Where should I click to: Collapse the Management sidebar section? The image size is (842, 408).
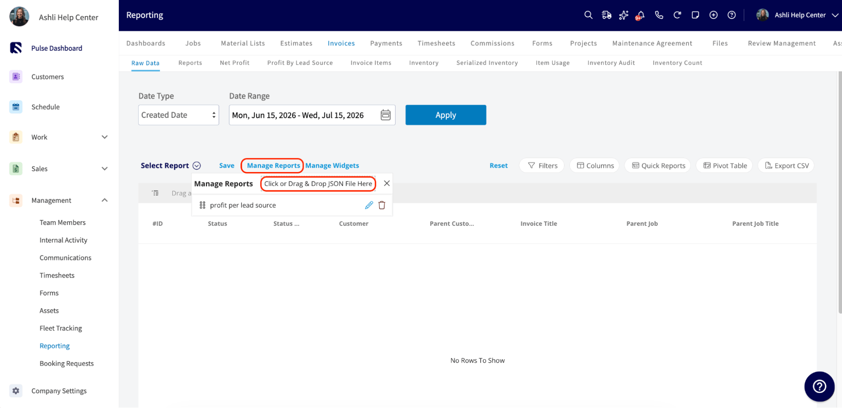tap(104, 200)
